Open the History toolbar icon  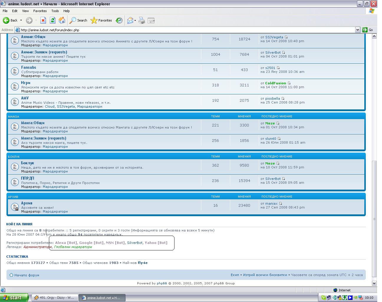click(119, 20)
